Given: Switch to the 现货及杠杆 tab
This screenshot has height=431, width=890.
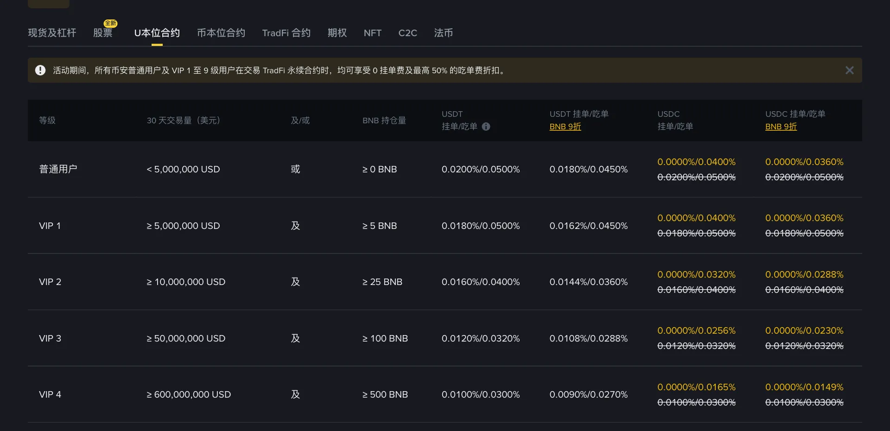Looking at the screenshot, I should point(52,33).
